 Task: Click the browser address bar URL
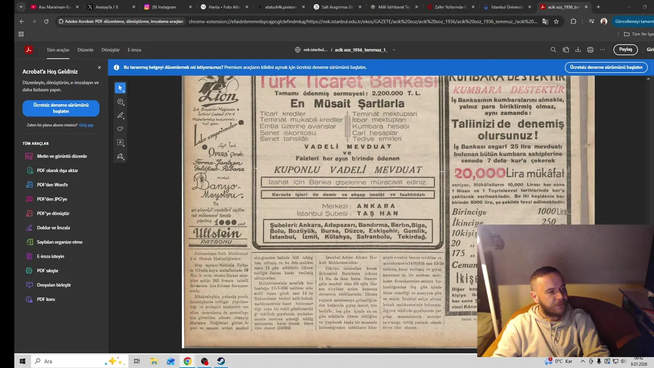(x=362, y=21)
